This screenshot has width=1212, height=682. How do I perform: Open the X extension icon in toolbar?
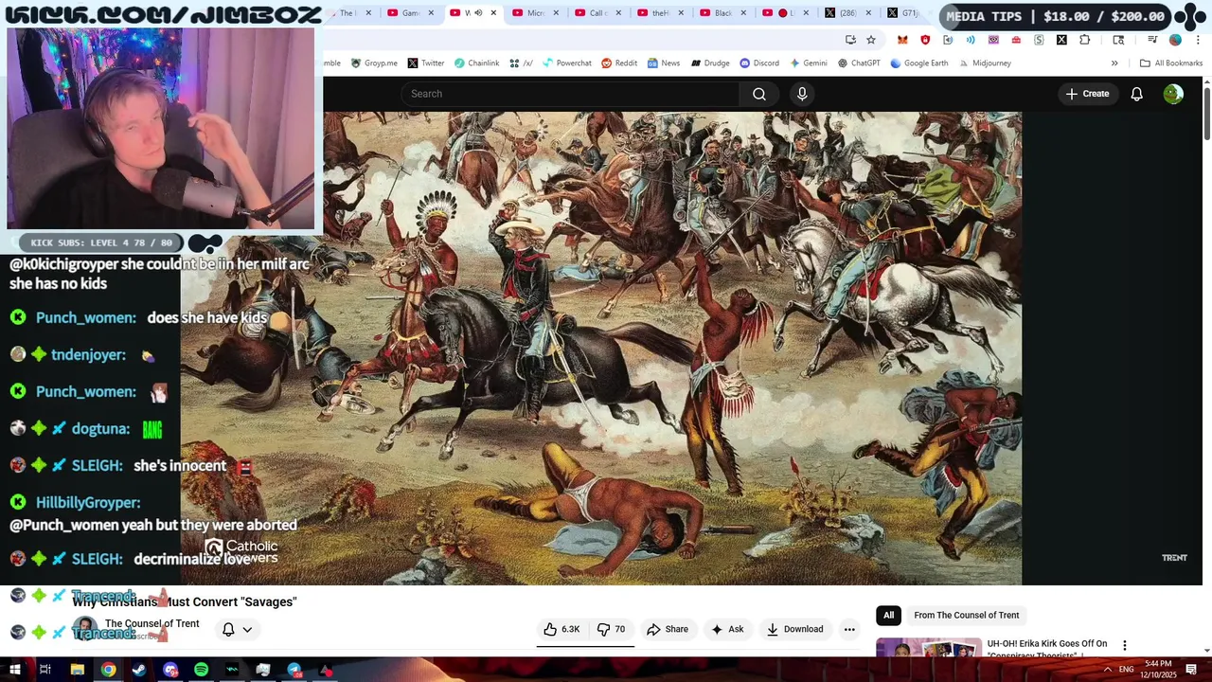pyautogui.click(x=1061, y=40)
